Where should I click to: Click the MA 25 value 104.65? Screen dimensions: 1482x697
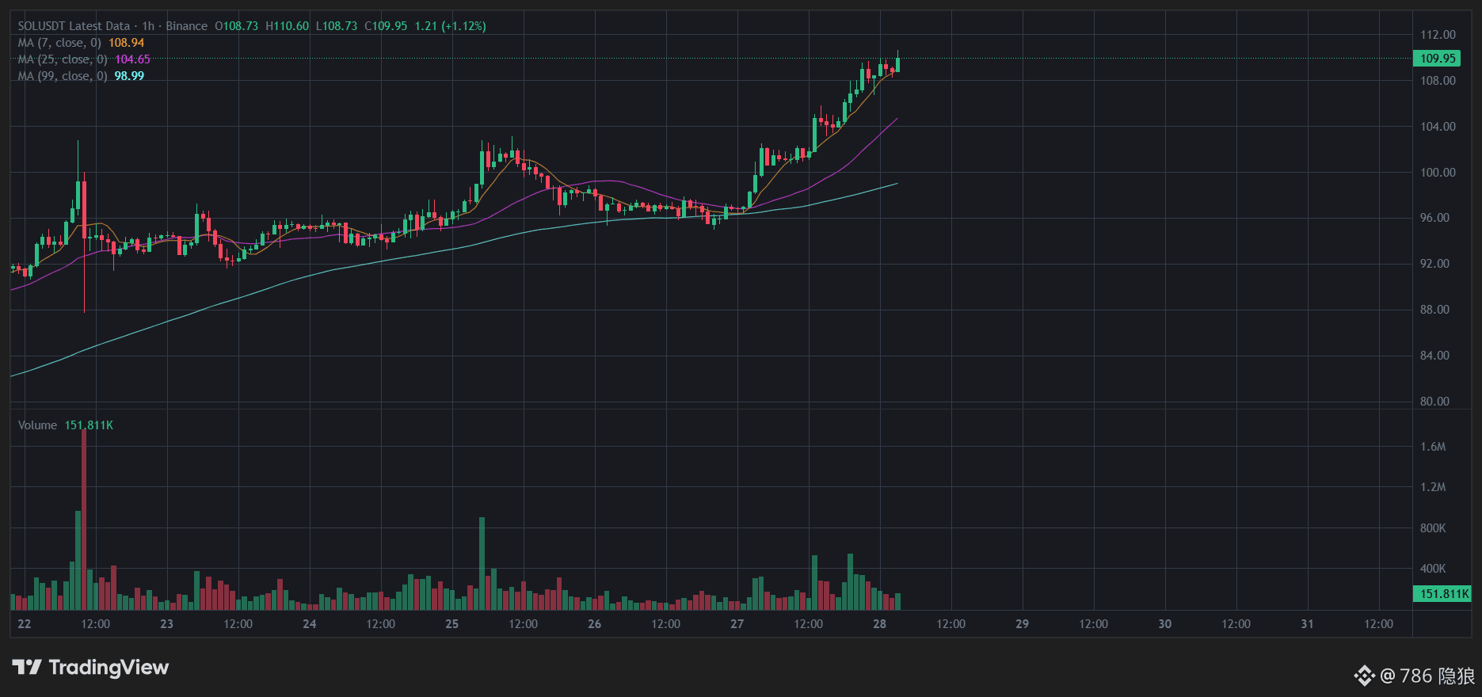click(x=132, y=59)
